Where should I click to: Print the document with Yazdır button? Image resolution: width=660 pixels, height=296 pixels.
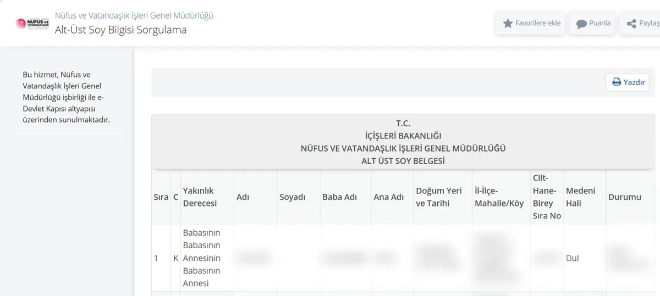point(628,82)
